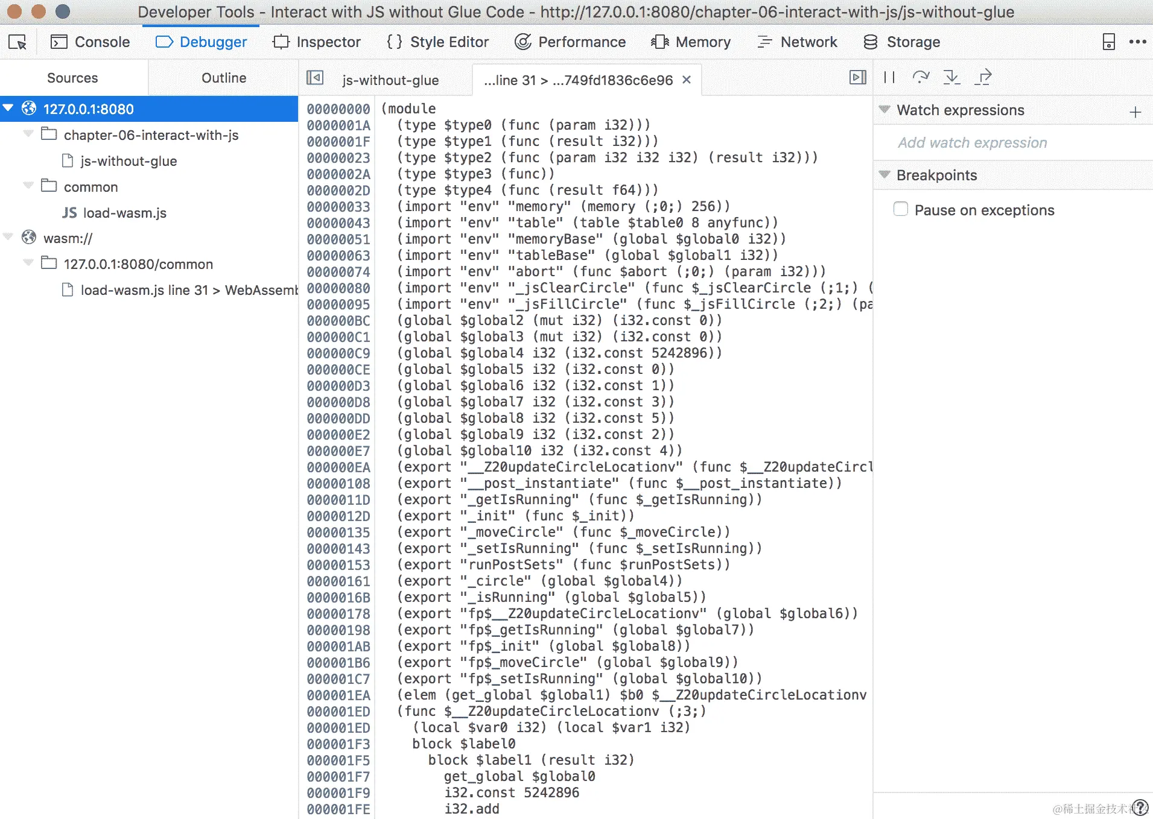This screenshot has height=819, width=1153.
Task: Click the element picker icon
Action: (17, 42)
